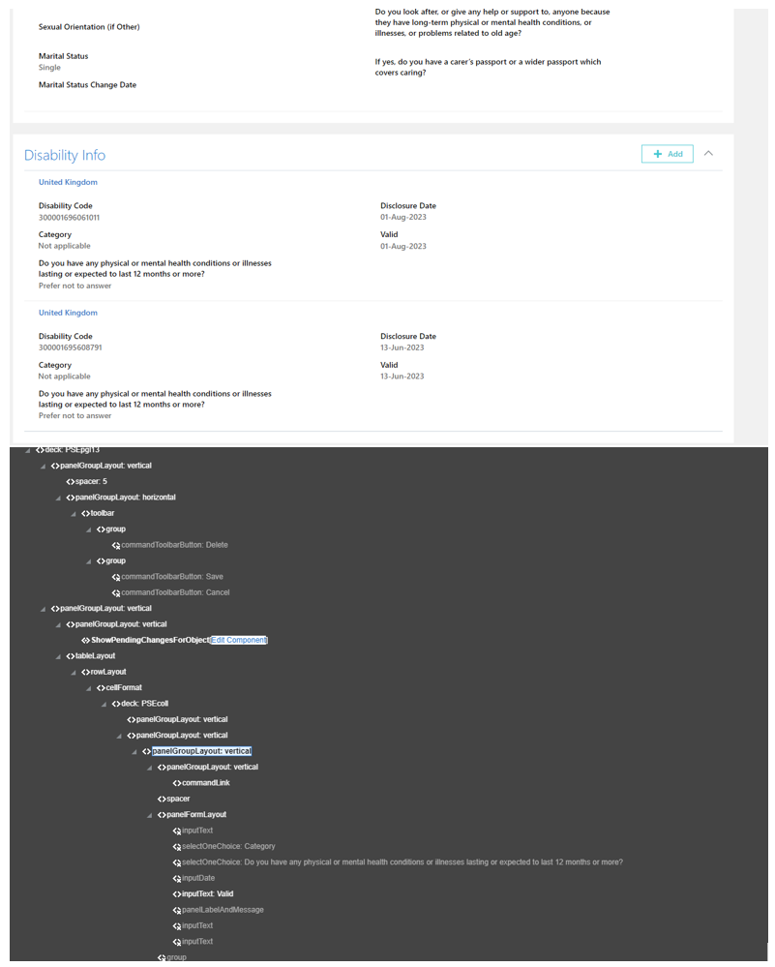Collapse the group node containing the Delete button
Viewport: 775px width, 967px height.
pyautogui.click(x=89, y=529)
